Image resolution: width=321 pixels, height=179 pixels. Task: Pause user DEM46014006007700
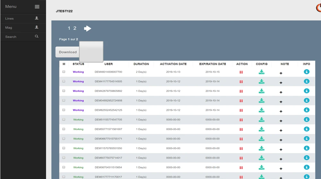coord(241,72)
